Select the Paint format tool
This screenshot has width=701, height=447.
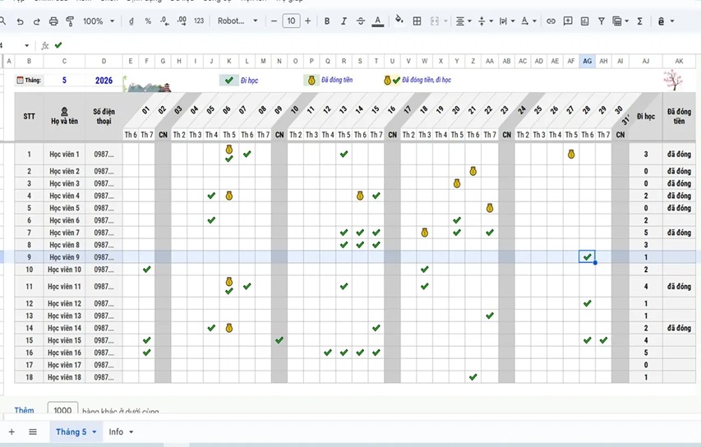(70, 21)
